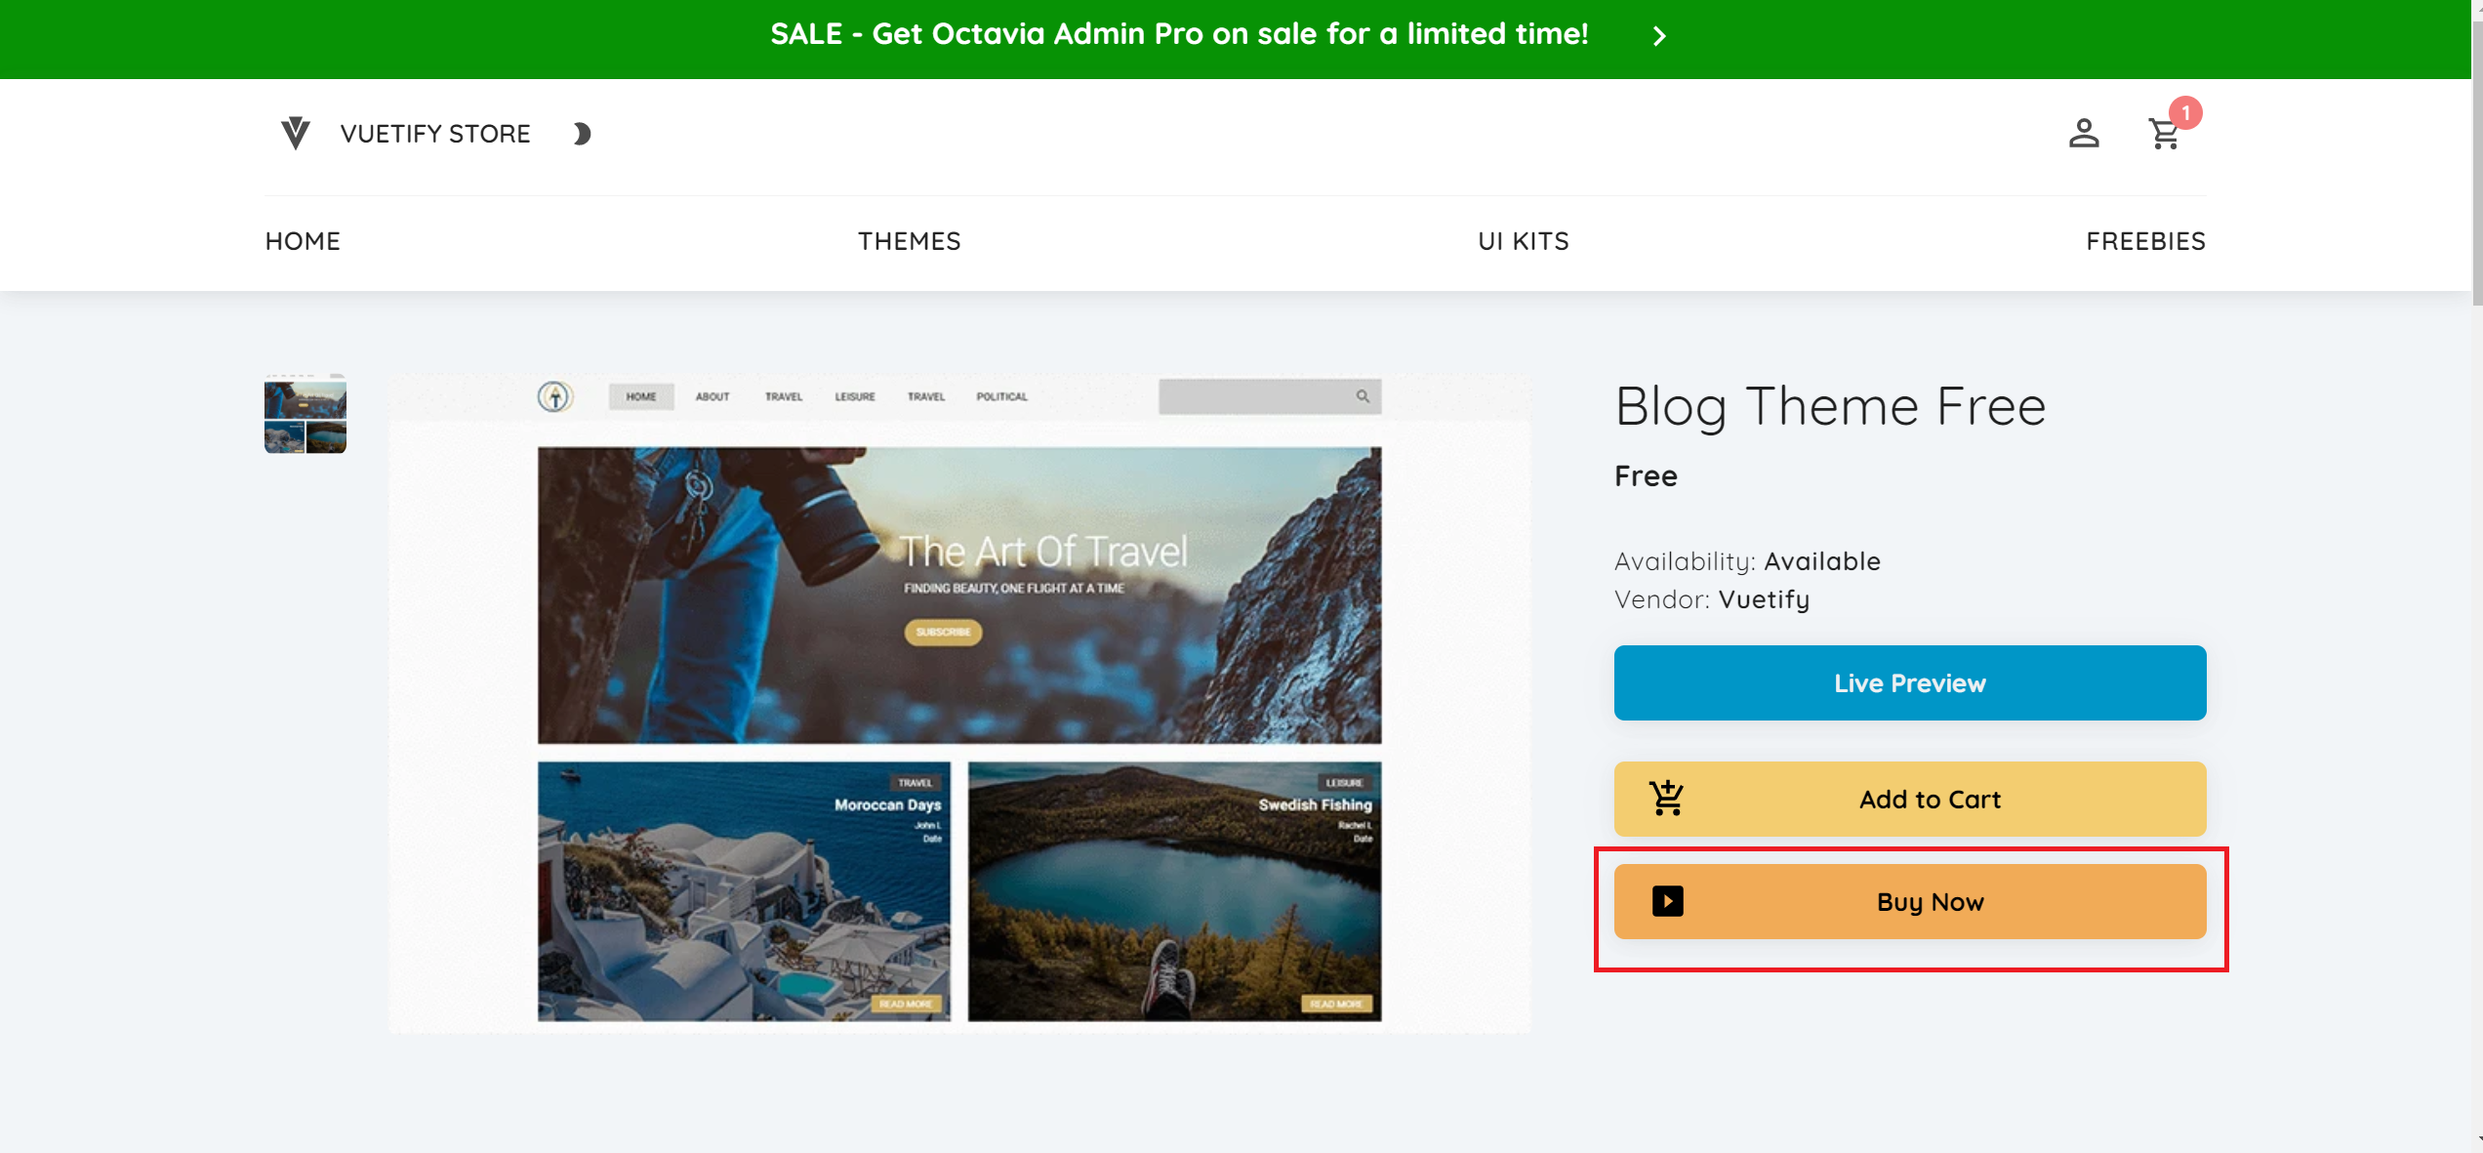Image resolution: width=2483 pixels, height=1153 pixels.
Task: Open the shopping cart icon
Action: coord(2164,135)
